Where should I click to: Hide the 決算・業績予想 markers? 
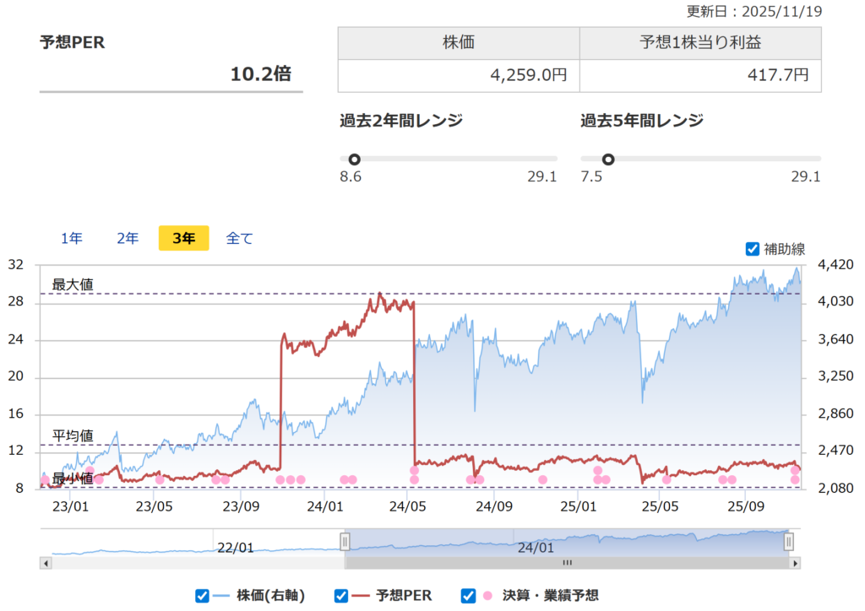(467, 595)
